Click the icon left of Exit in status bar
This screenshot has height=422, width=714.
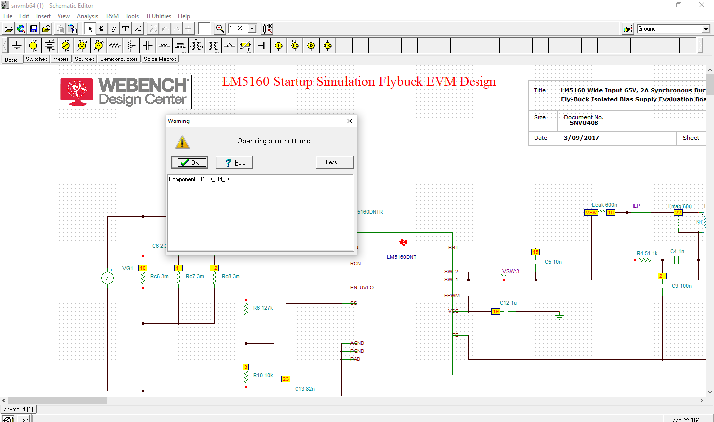pyautogui.click(x=8, y=419)
